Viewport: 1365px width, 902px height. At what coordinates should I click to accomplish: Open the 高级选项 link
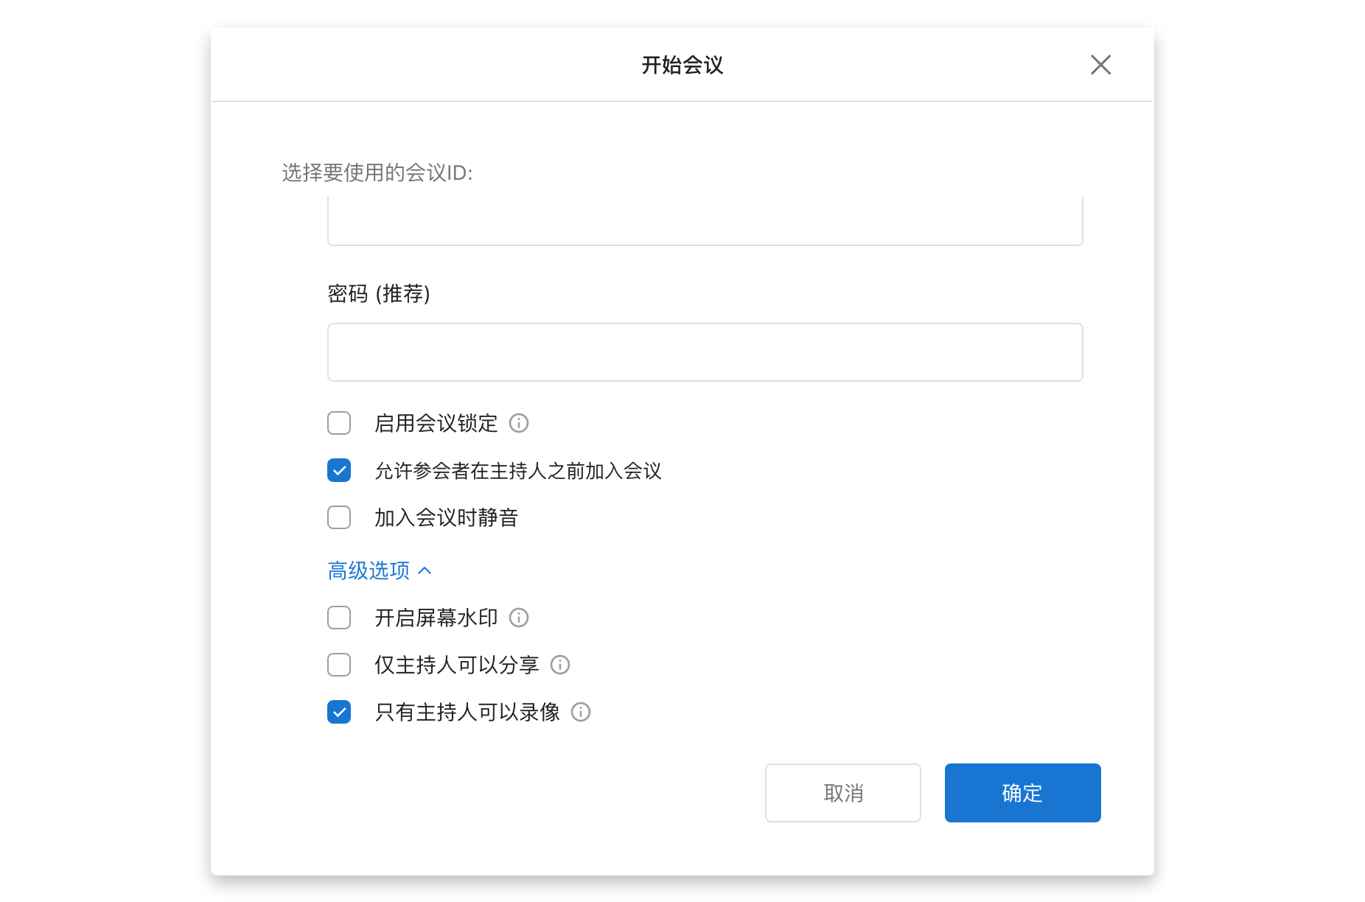coord(369,570)
